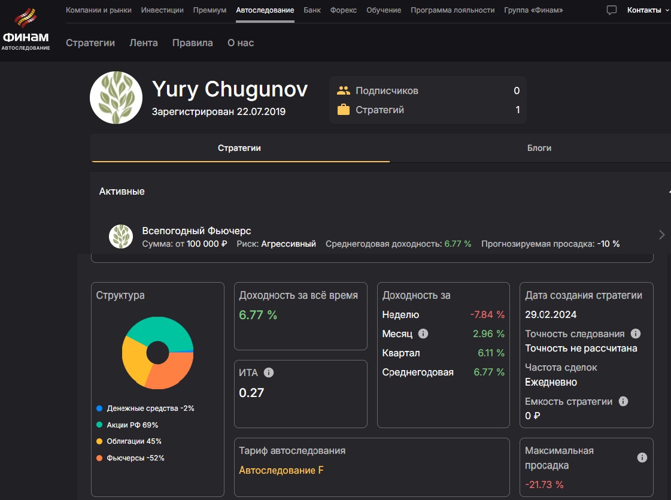Viewport: 671px width, 500px height.
Task: Click the Прогнозируемая просадка: -10 % text
Action: [550, 244]
